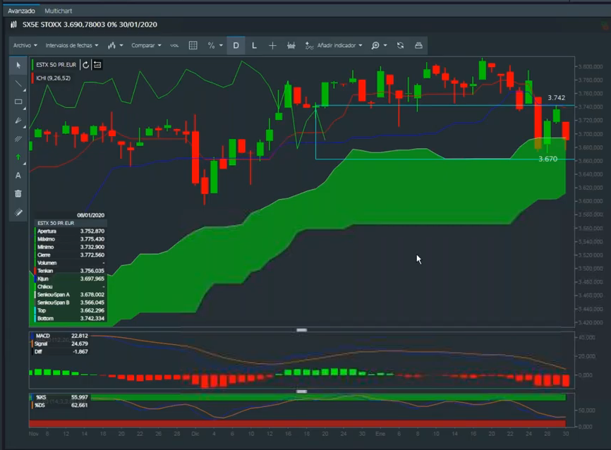
Task: Click the eraser tool in left toolbar
Action: coord(18,212)
